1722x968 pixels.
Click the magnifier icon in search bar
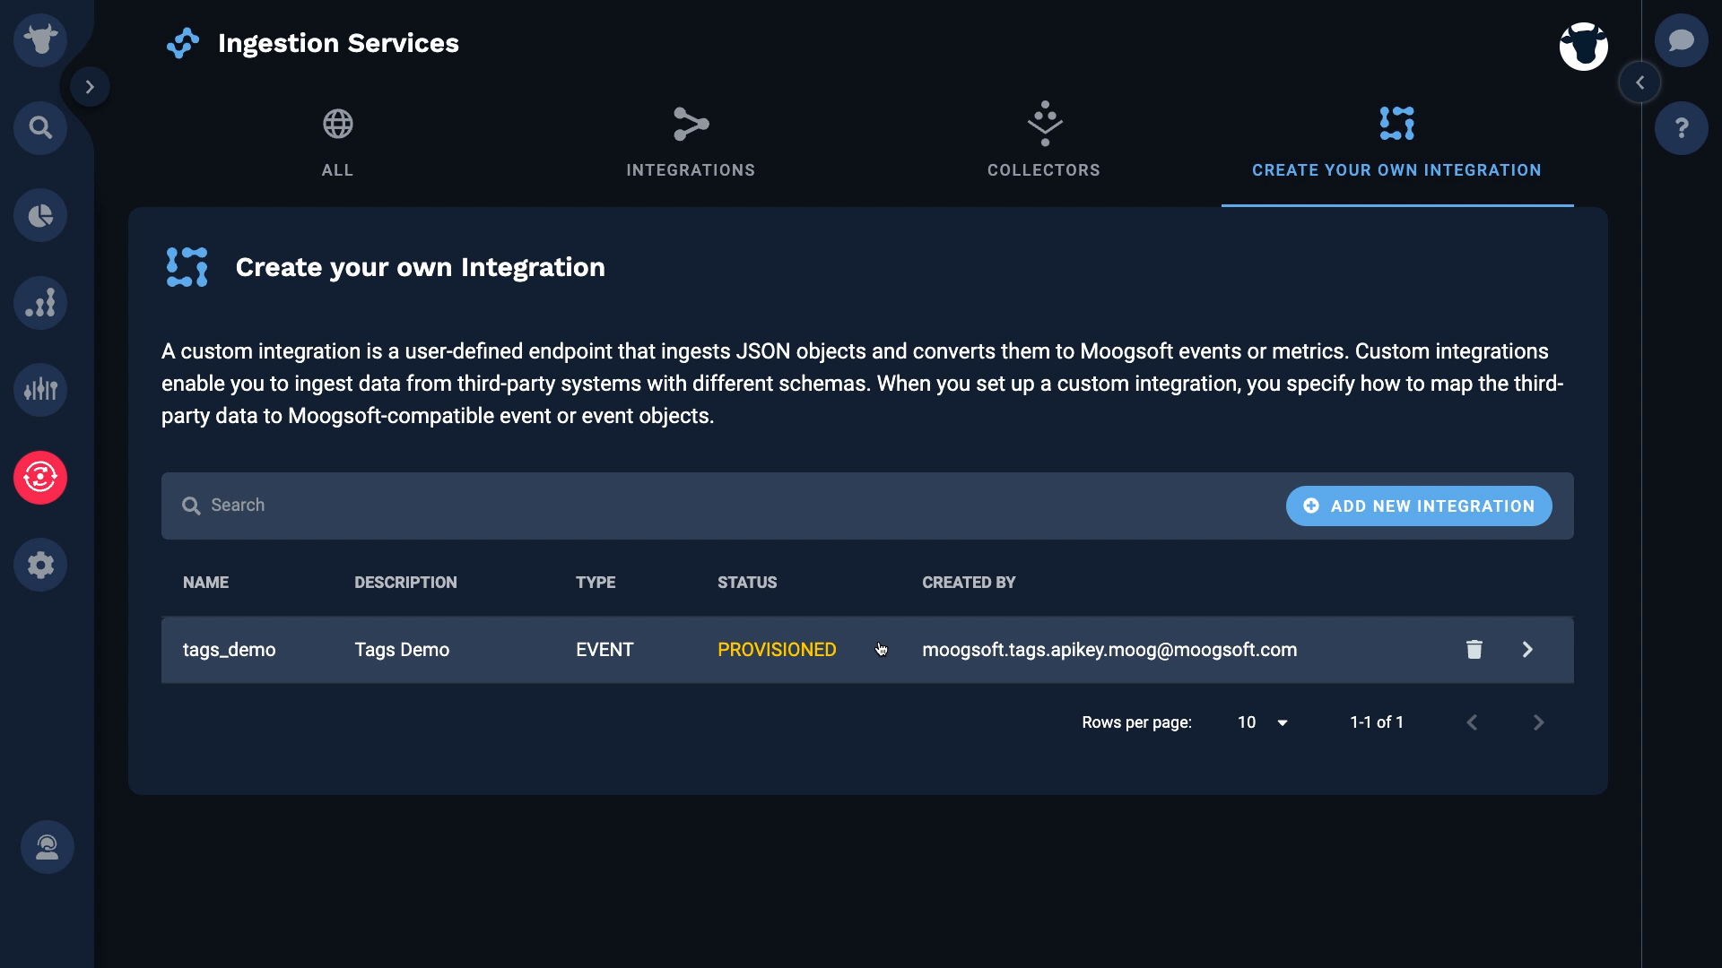tap(191, 506)
